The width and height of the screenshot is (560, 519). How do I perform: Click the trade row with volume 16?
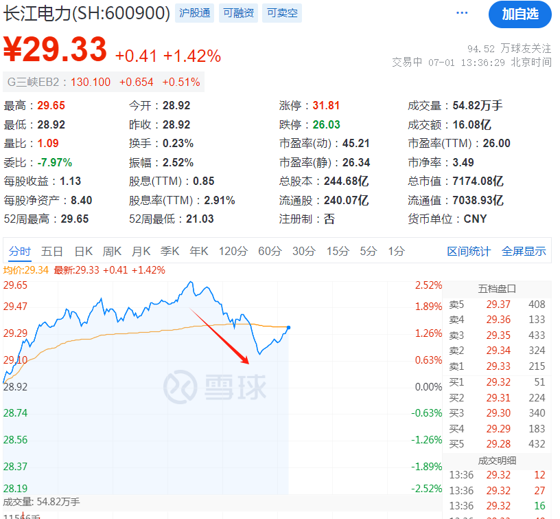[x=497, y=506]
